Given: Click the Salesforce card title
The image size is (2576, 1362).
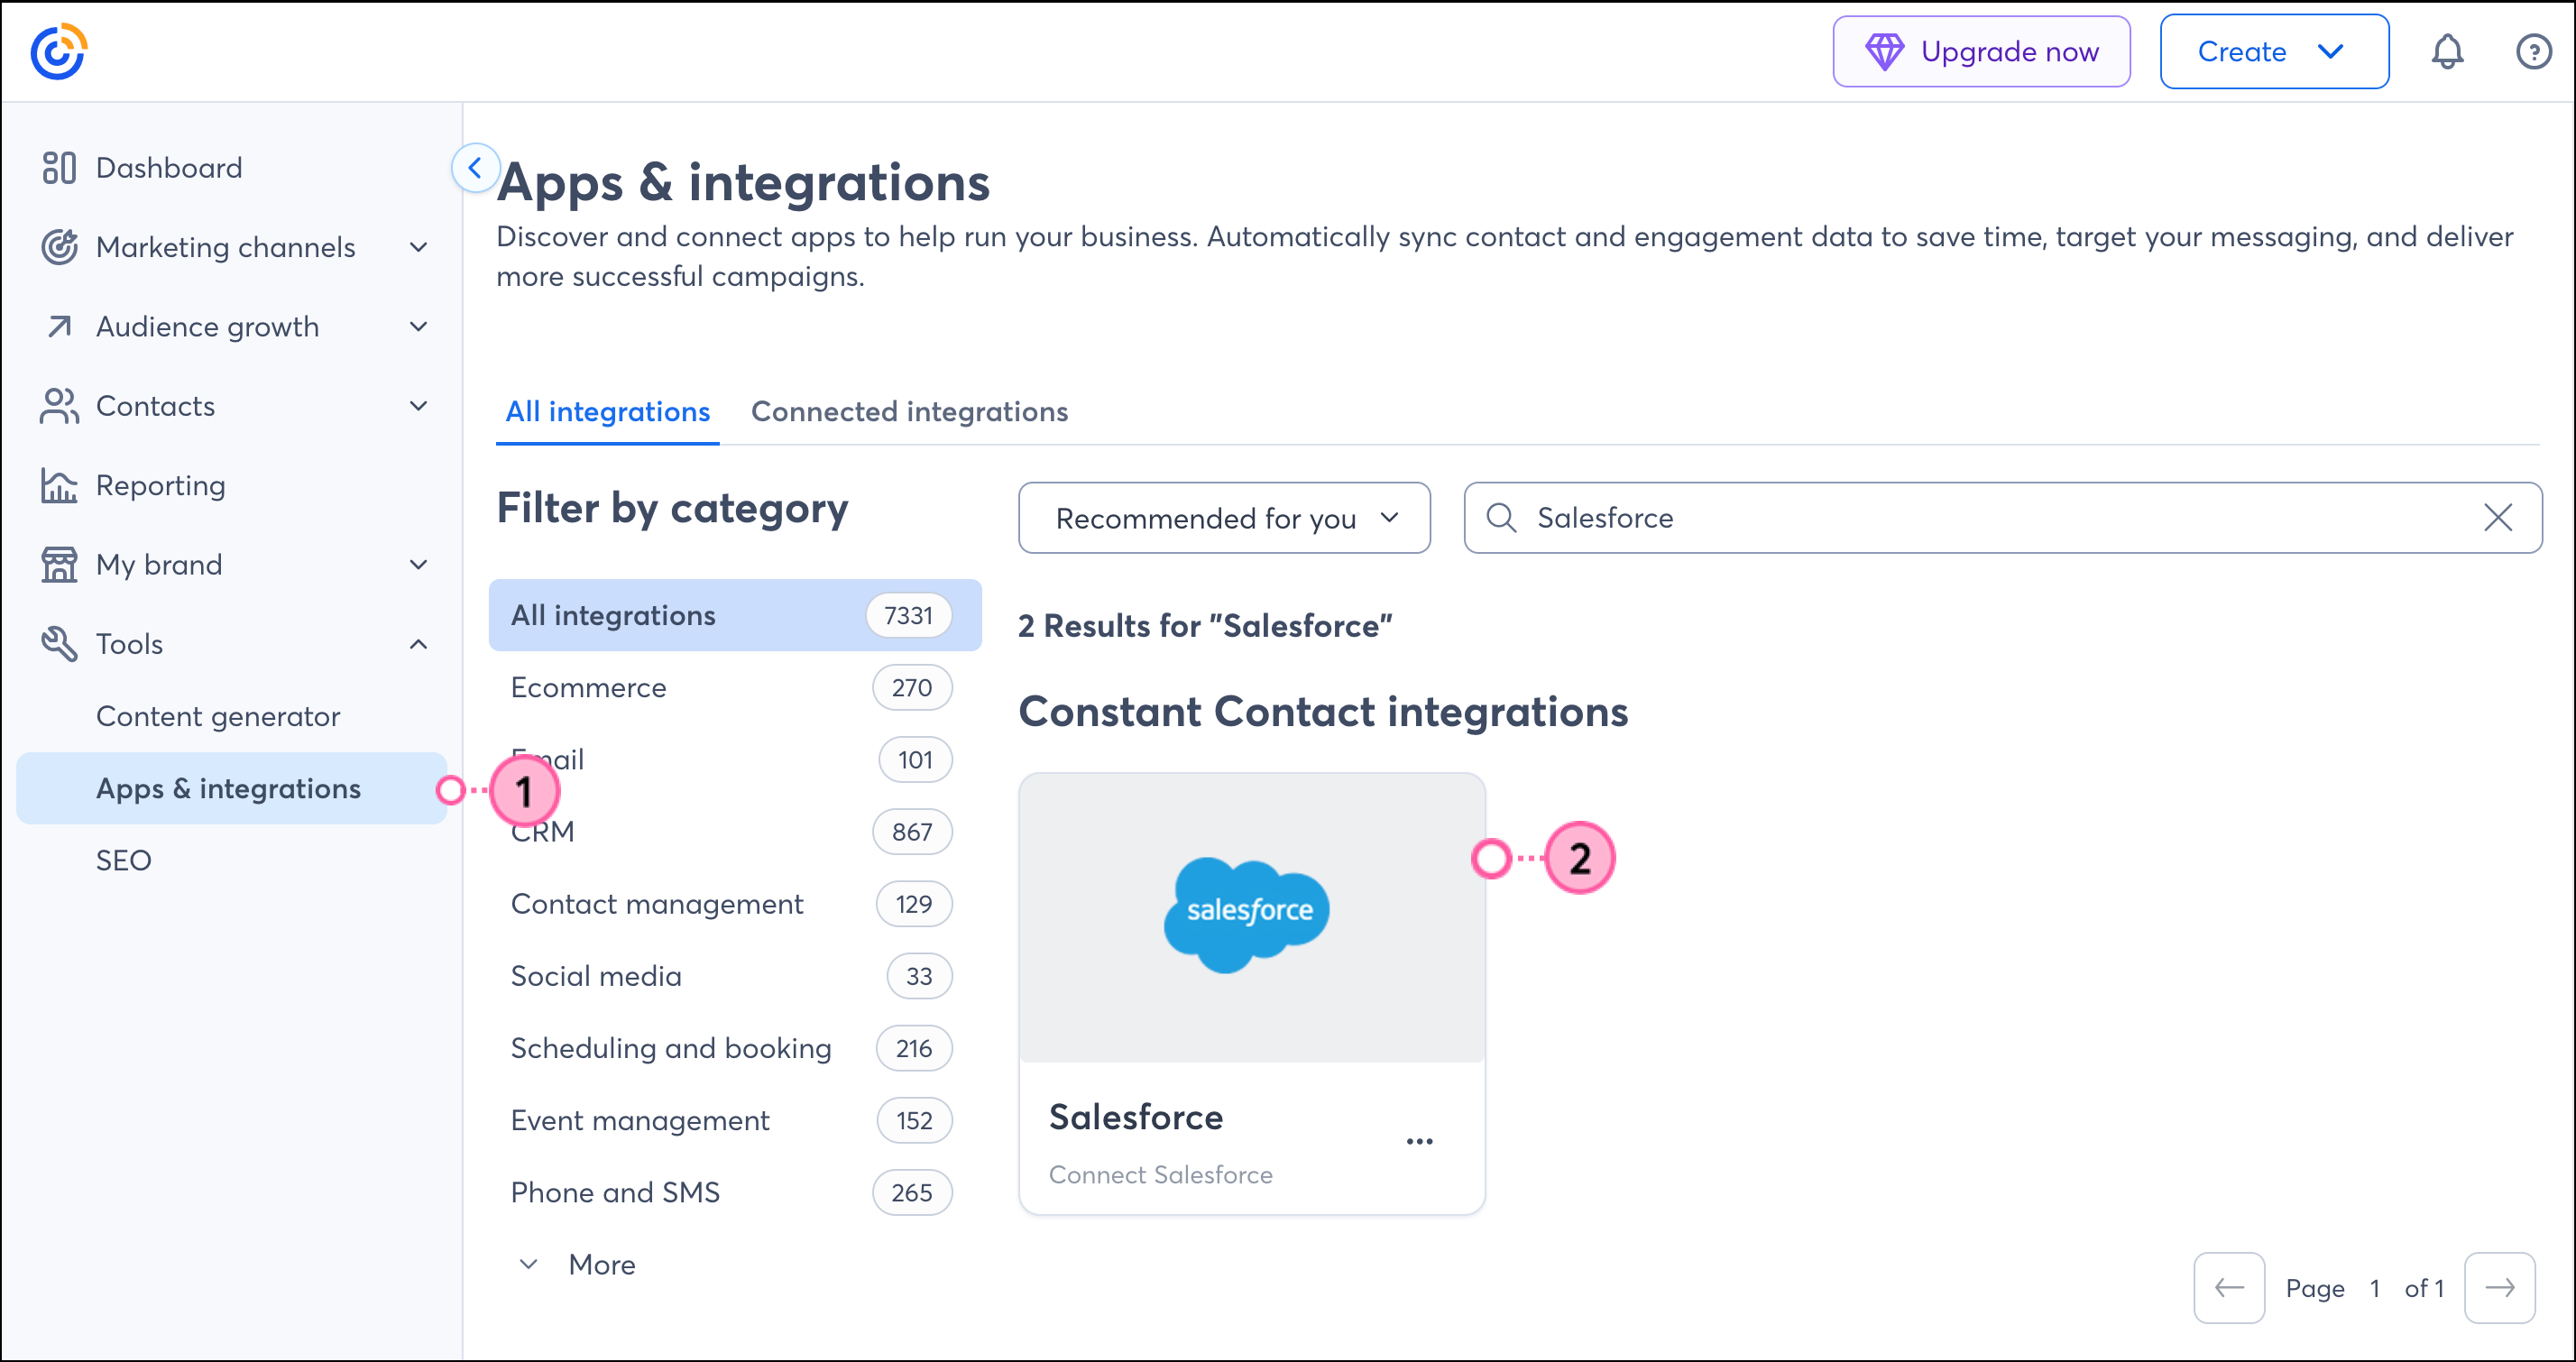Looking at the screenshot, I should (1136, 1117).
